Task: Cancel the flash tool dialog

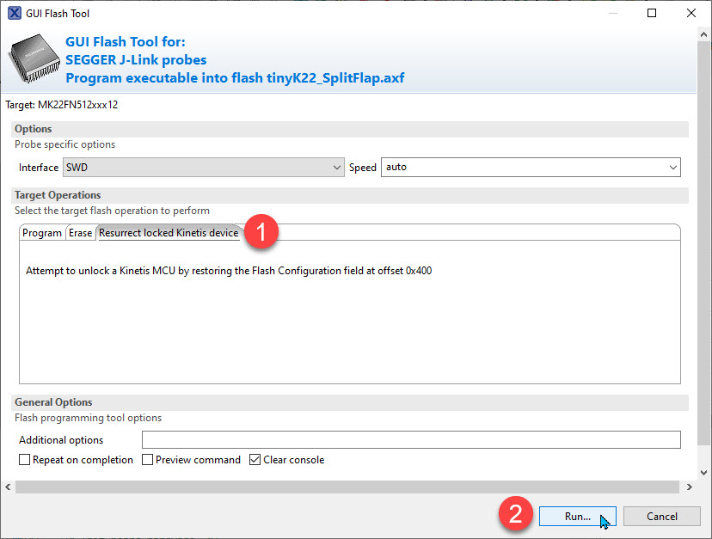Action: [x=661, y=517]
